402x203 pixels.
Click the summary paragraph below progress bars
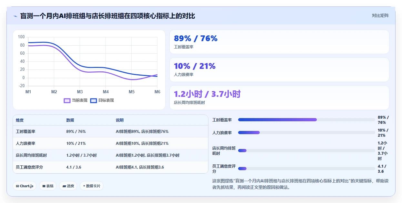[x=300, y=184]
